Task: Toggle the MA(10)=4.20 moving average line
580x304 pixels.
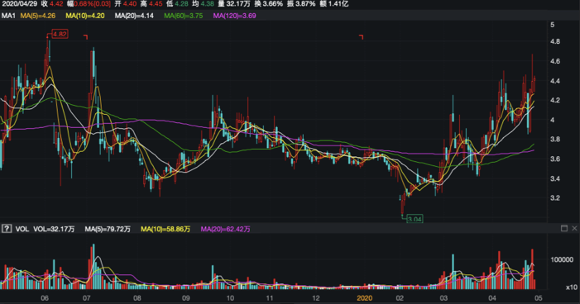Action: click(84, 16)
